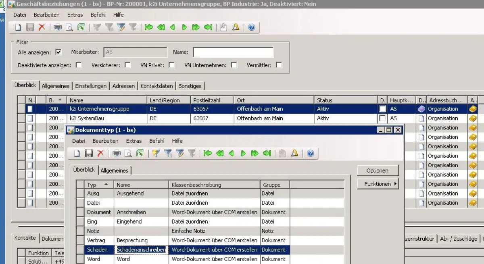Switch to the Kontaktdaten tab
Screen dimensions: 484x264
[x=156, y=86]
